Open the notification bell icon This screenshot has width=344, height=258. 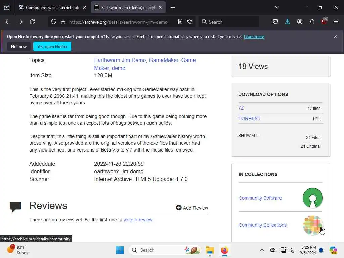[x=321, y=250]
